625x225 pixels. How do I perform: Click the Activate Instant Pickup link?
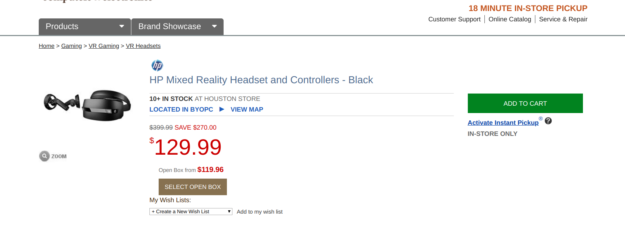point(503,123)
